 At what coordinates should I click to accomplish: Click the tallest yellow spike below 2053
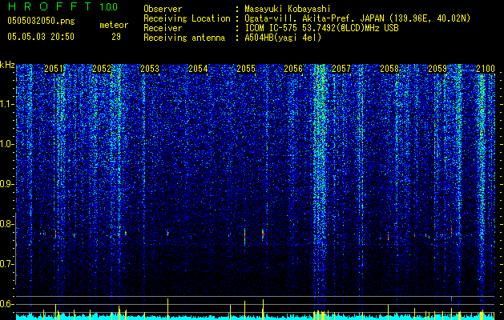point(167,309)
